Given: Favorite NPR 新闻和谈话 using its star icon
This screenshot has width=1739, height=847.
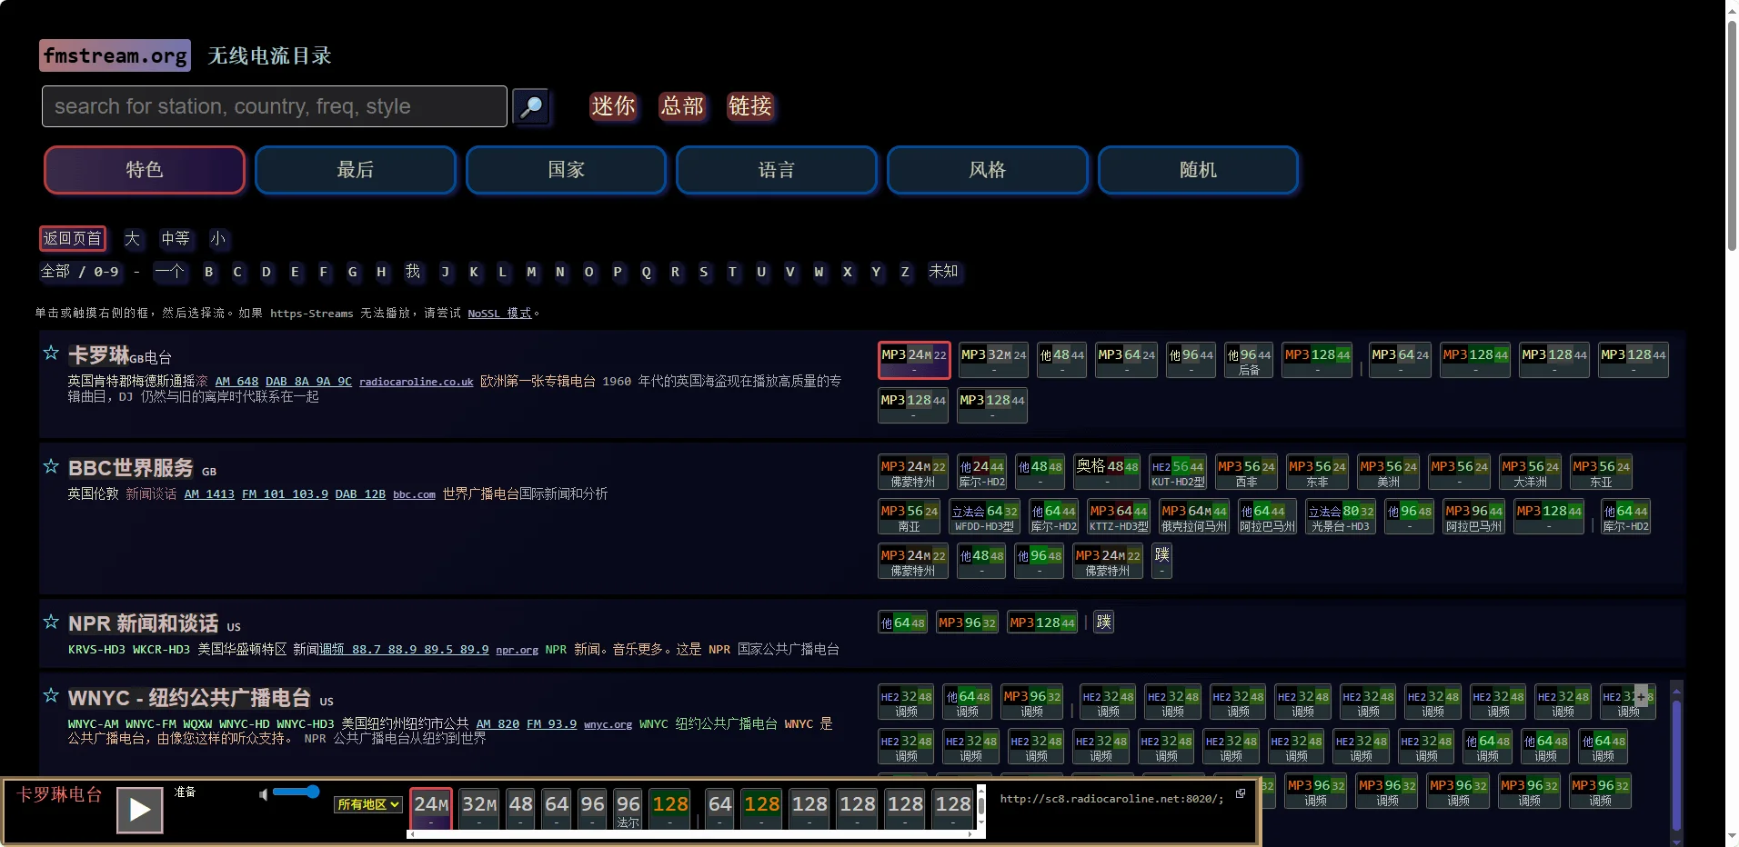Looking at the screenshot, I should (50, 622).
